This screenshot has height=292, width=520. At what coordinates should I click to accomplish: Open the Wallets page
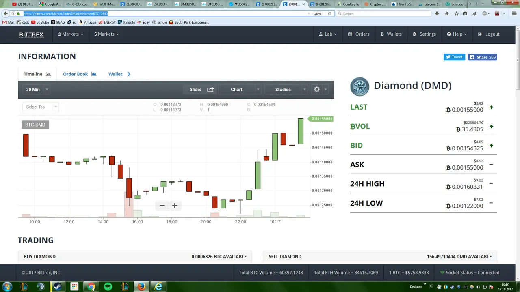tap(391, 34)
